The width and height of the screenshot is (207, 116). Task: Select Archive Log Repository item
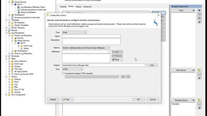(23, 53)
